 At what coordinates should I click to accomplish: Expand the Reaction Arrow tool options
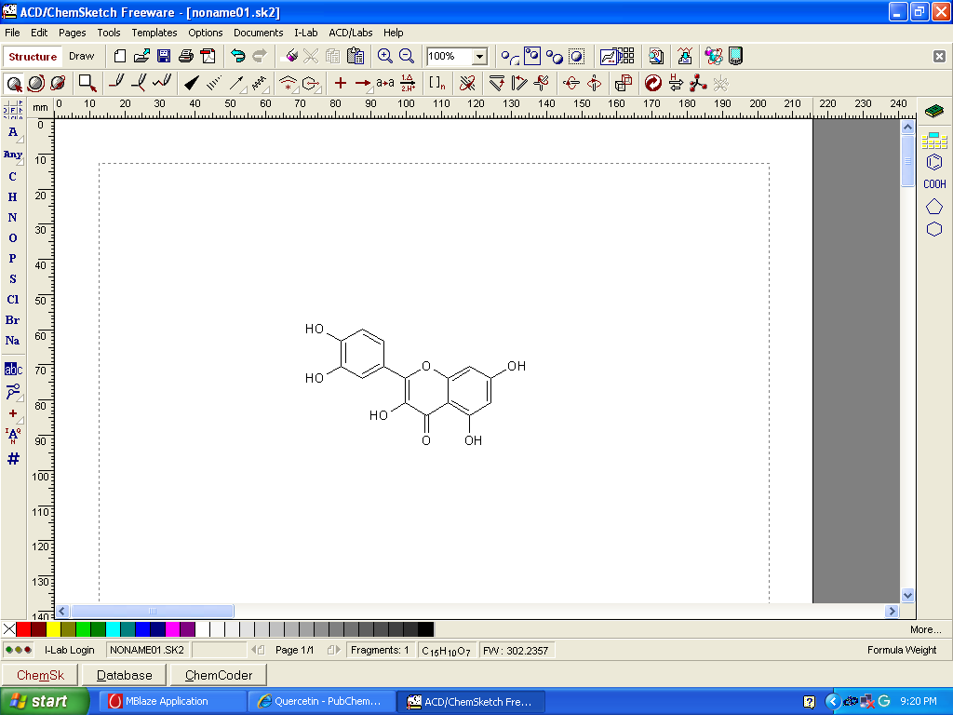pos(370,89)
